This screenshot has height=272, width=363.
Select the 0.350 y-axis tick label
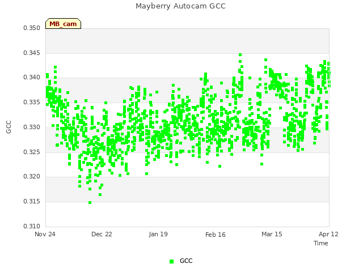(x=32, y=28)
